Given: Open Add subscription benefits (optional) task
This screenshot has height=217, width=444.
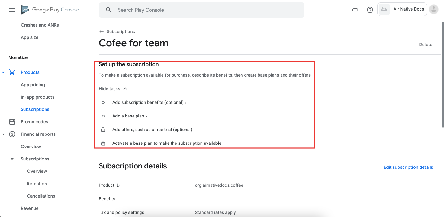Looking at the screenshot, I should point(149,102).
